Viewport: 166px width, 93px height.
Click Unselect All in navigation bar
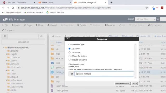coord(143,36)
